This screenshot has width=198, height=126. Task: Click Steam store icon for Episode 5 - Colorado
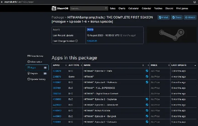tap(147, 122)
